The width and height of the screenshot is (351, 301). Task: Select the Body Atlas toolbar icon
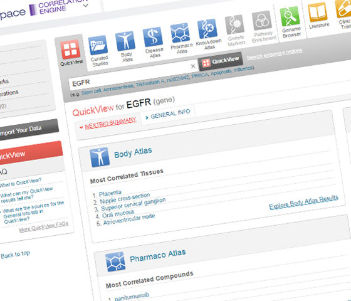click(x=125, y=41)
